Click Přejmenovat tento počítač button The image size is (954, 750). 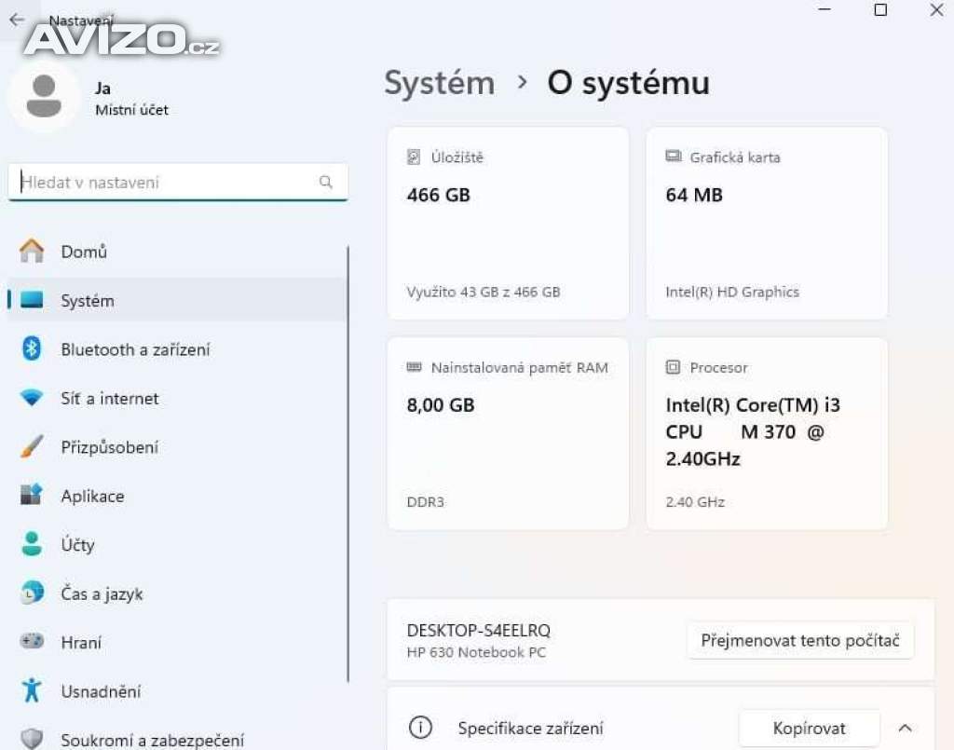tap(800, 640)
